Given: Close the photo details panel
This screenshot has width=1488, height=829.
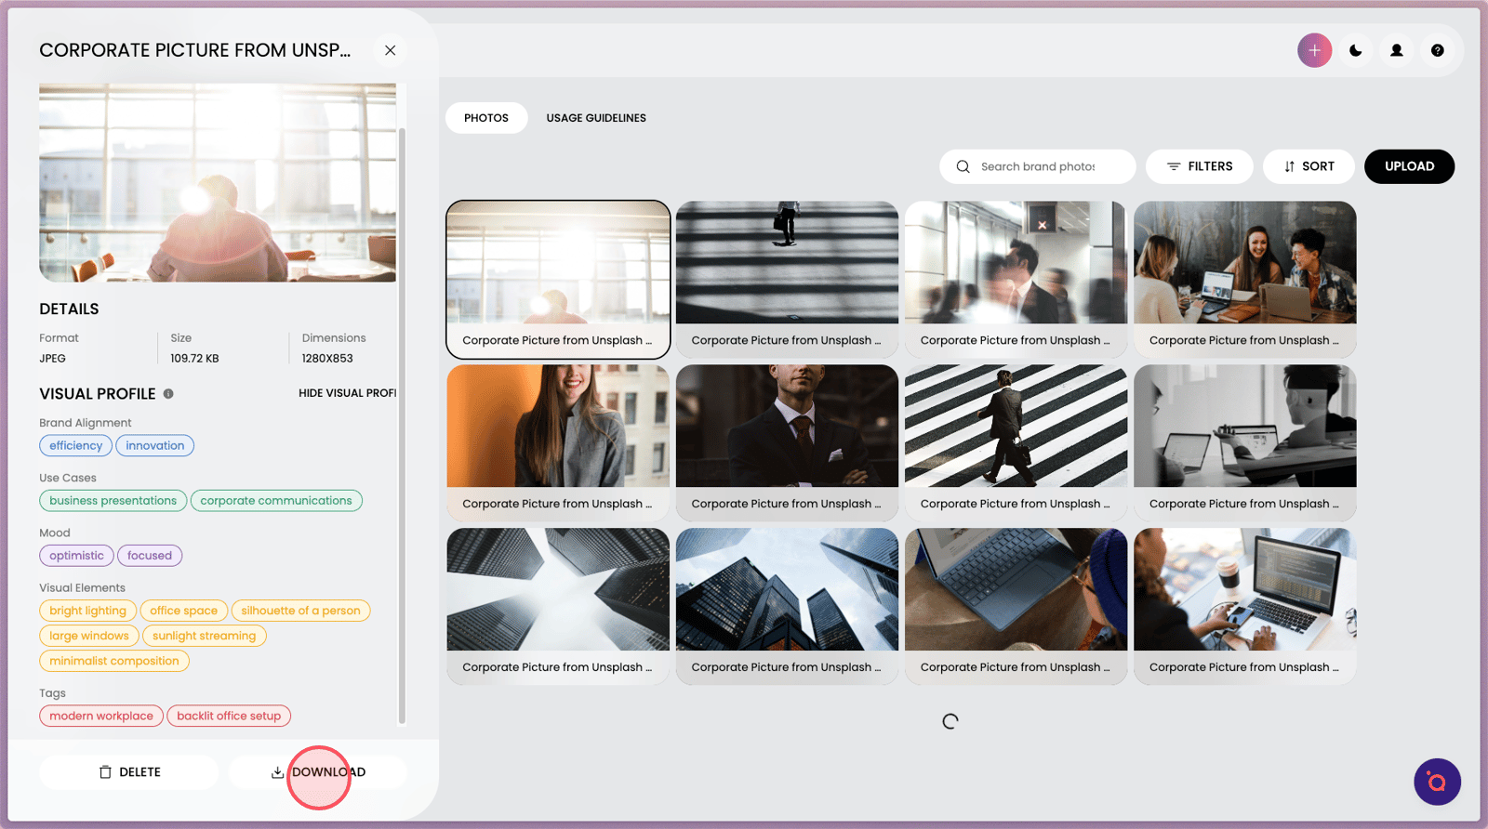Looking at the screenshot, I should 390,50.
